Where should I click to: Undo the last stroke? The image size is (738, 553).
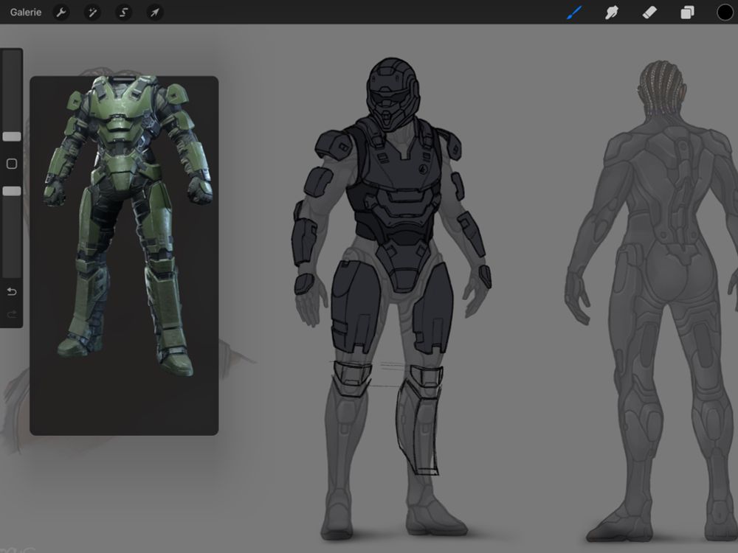[12, 291]
